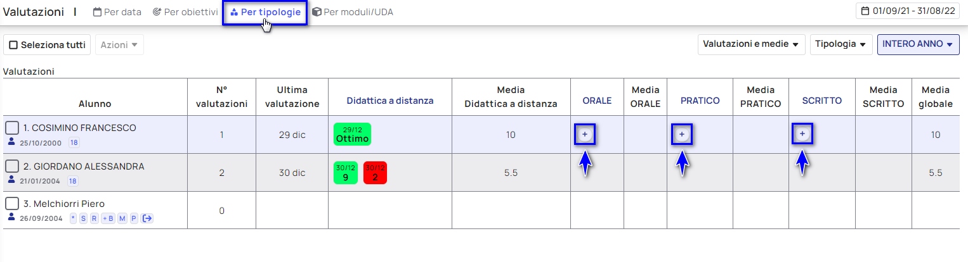Image resolution: width=968 pixels, height=262 pixels.
Task: Check the box for Cosimino Francesco
Action: click(x=11, y=128)
